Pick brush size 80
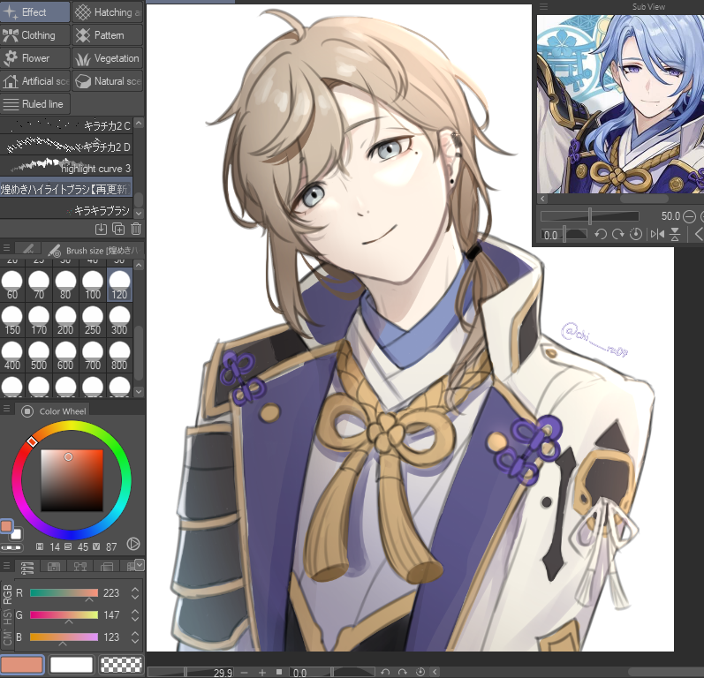 pos(65,285)
